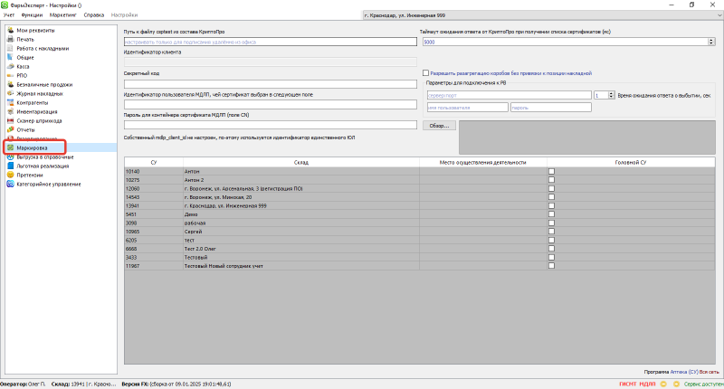
Task: Open the Функции menu
Action: pos(32,15)
